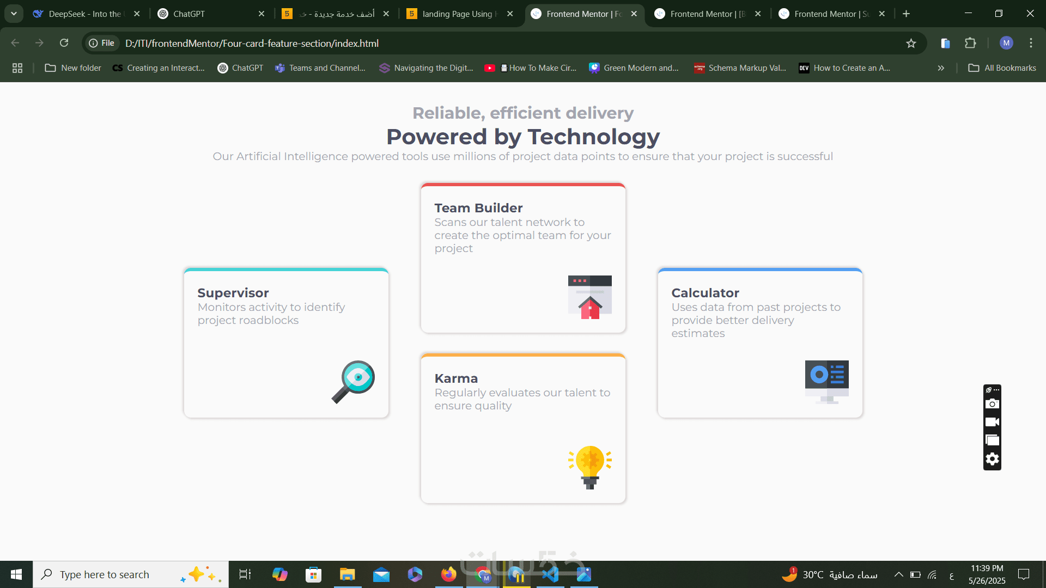Capture a screenshot using the camera icon
1046x588 pixels.
click(x=992, y=403)
